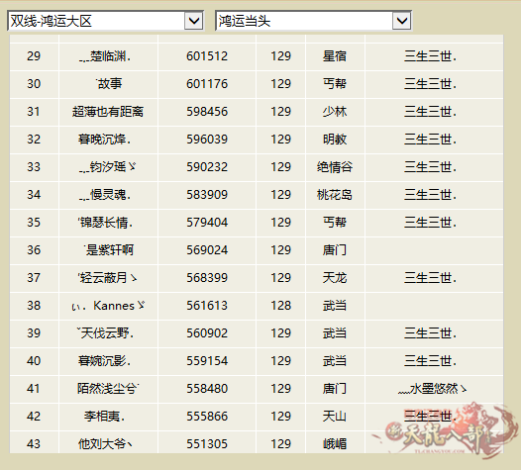
Task: Open 三生三世. guild link in row 37
Action: point(430,278)
